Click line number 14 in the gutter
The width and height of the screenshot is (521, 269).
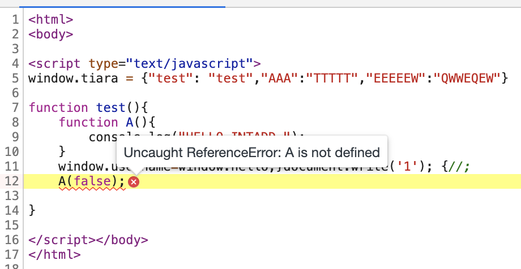[12, 211]
